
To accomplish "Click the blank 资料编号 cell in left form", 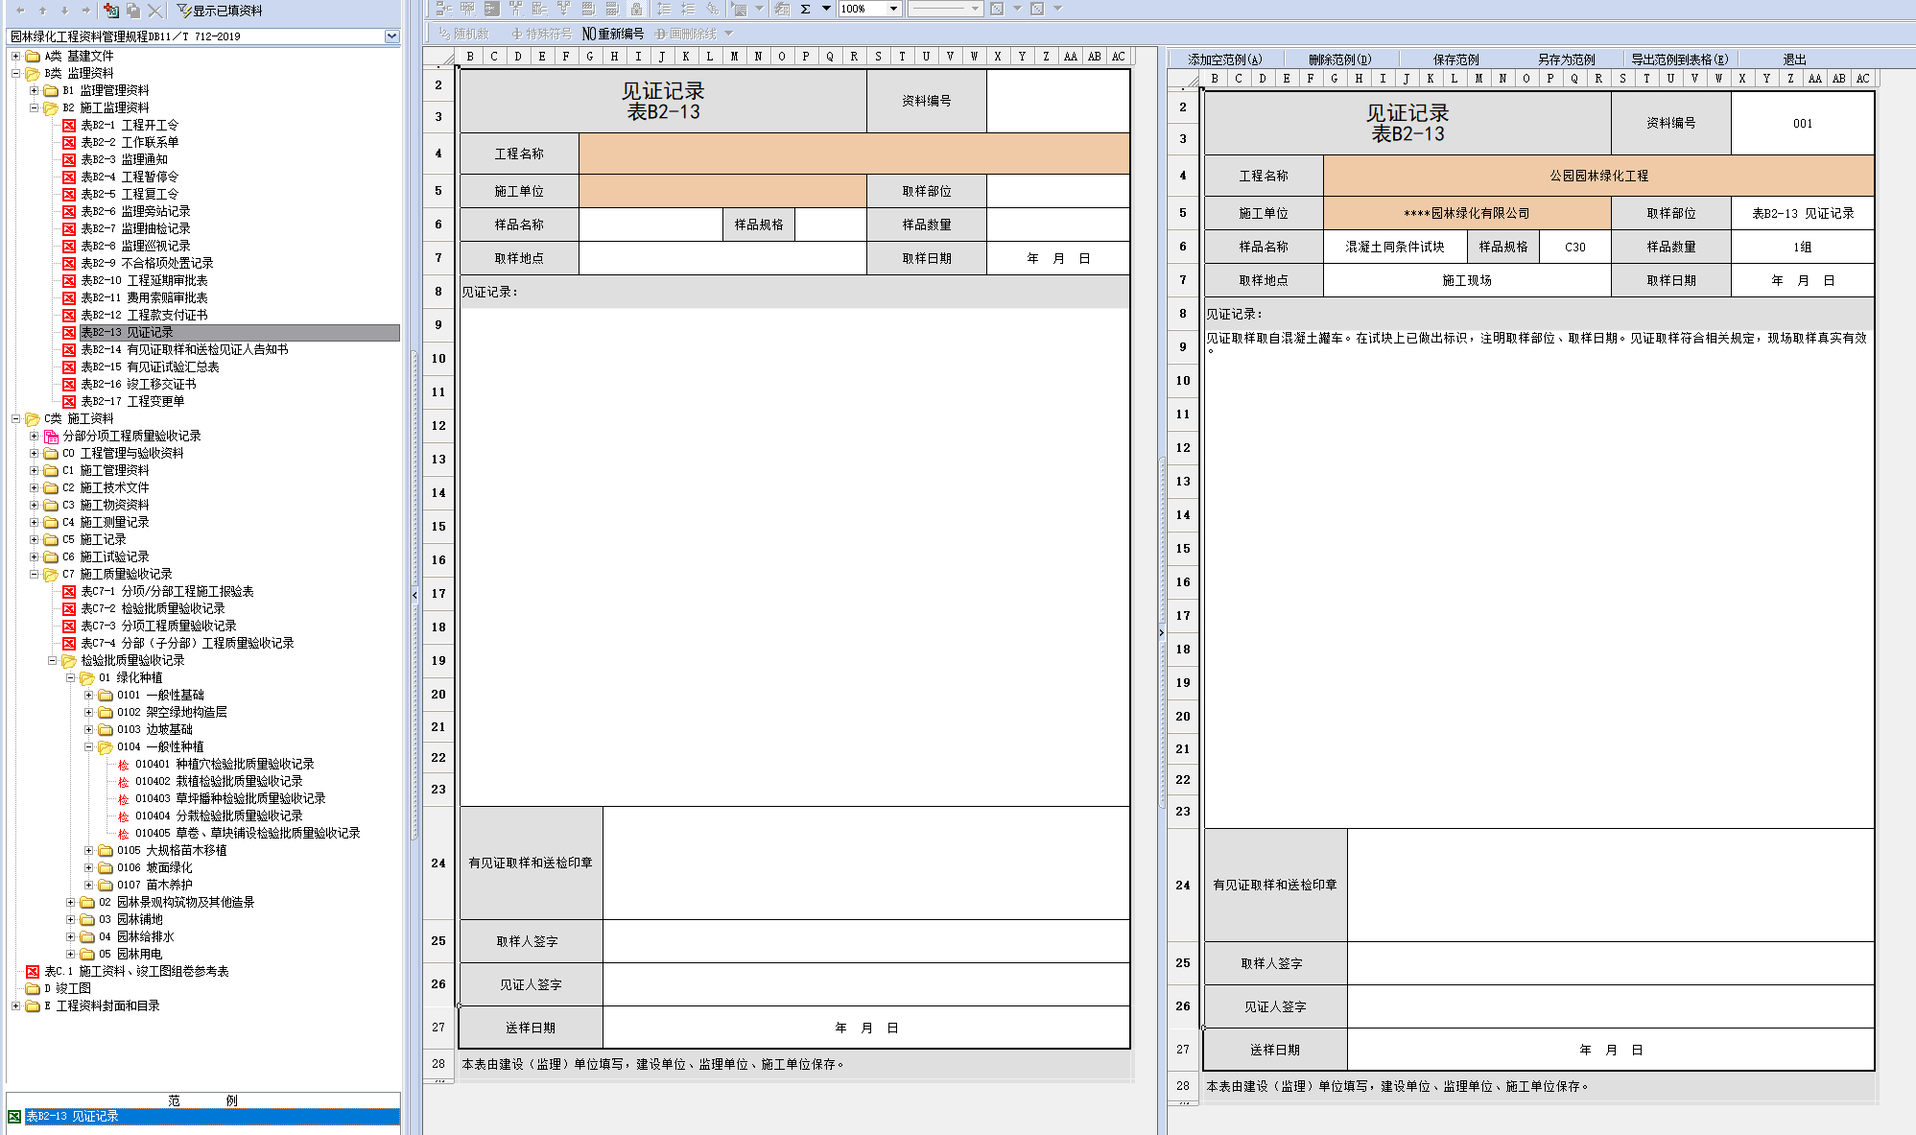I will click(x=1057, y=101).
